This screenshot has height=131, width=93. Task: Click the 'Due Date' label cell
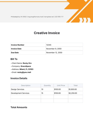click(x=28, y=53)
